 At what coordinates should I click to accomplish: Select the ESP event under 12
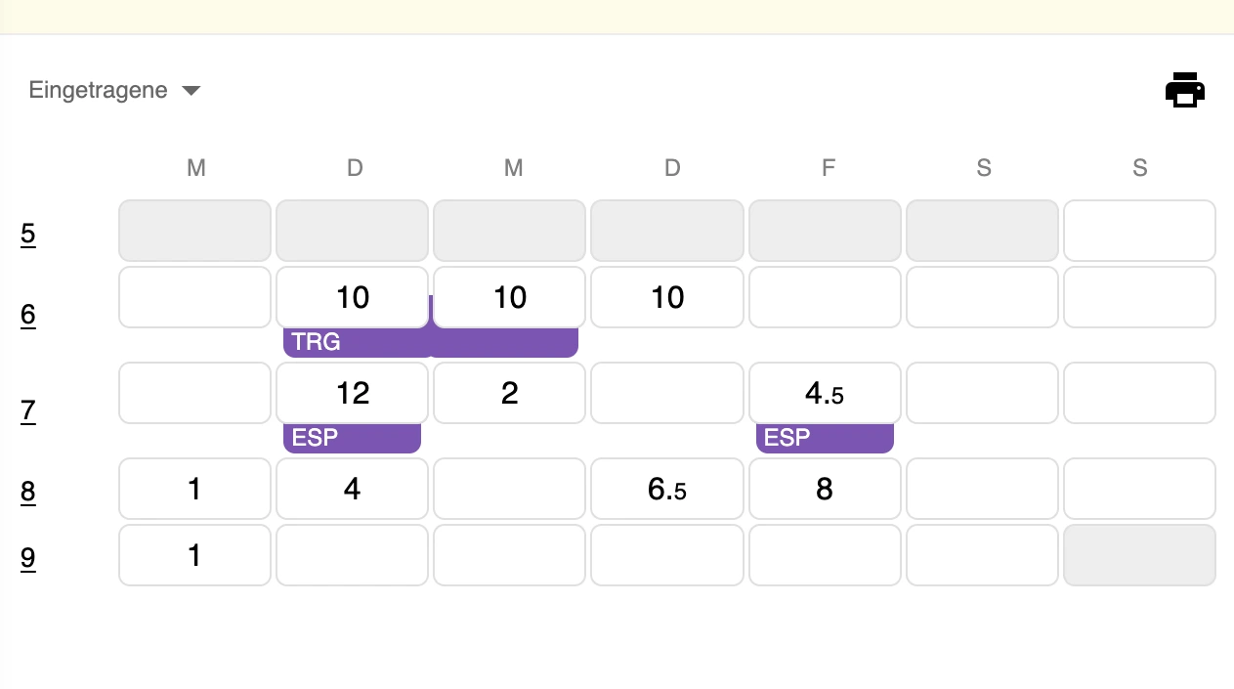tap(352, 438)
